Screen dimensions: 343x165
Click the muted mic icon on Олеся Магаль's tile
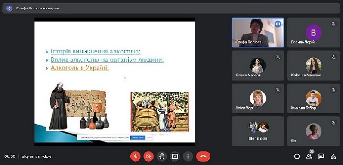(x=278, y=57)
